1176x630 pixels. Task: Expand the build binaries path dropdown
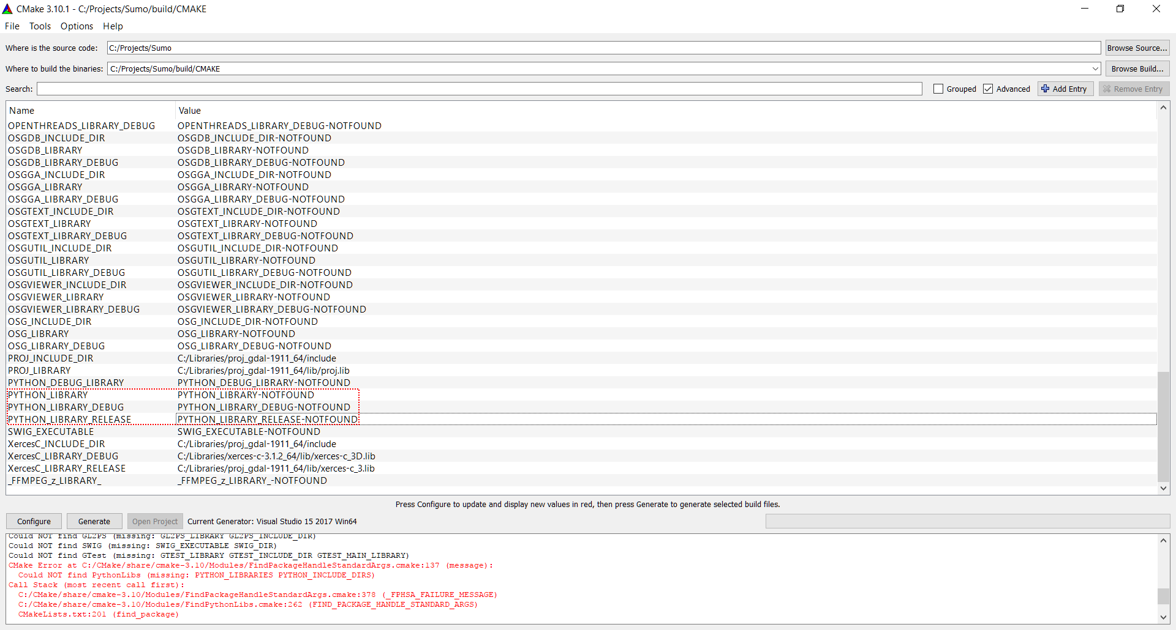1095,69
